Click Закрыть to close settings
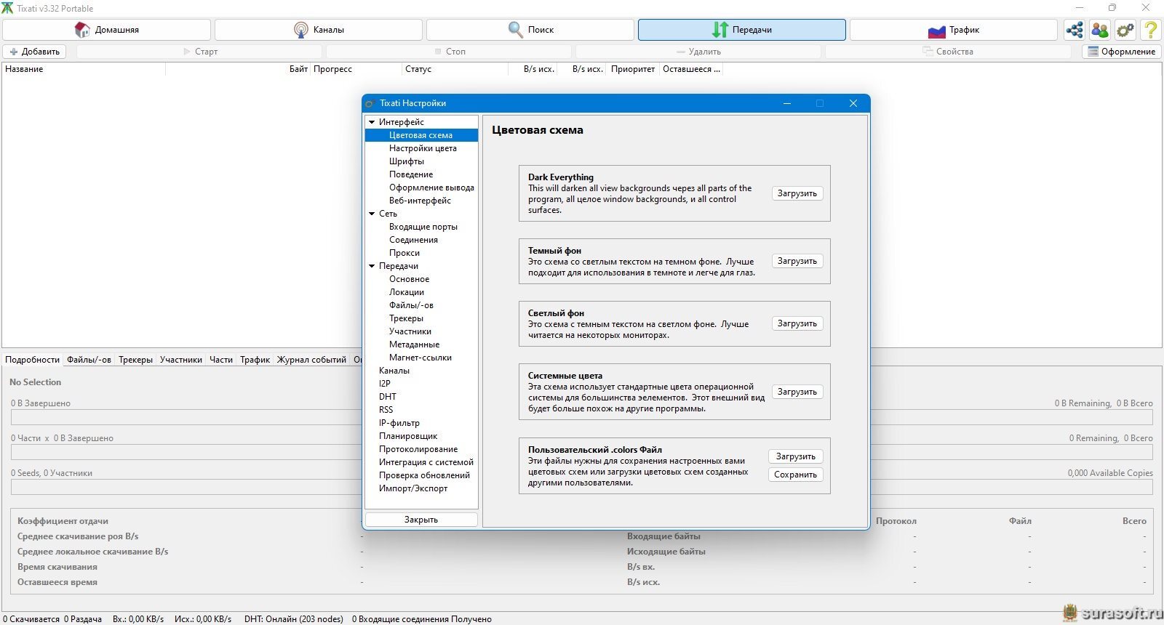 [421, 520]
